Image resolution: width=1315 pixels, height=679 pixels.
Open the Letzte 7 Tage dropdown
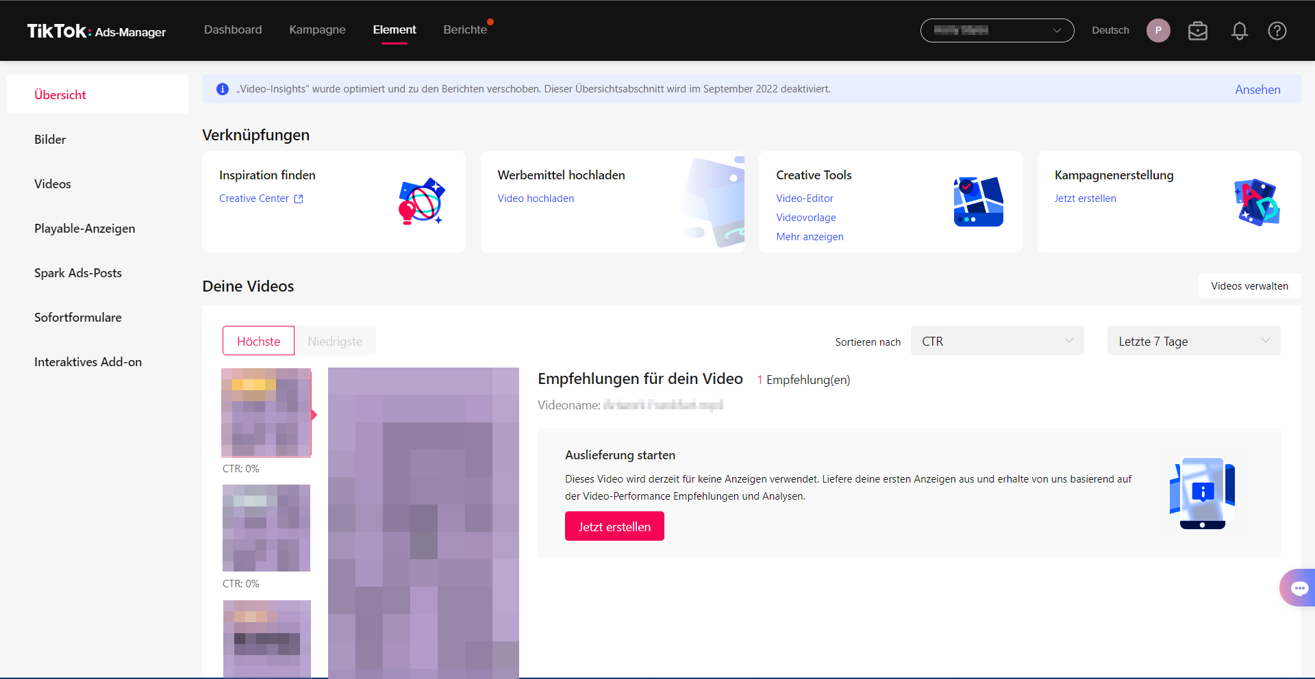click(x=1193, y=341)
